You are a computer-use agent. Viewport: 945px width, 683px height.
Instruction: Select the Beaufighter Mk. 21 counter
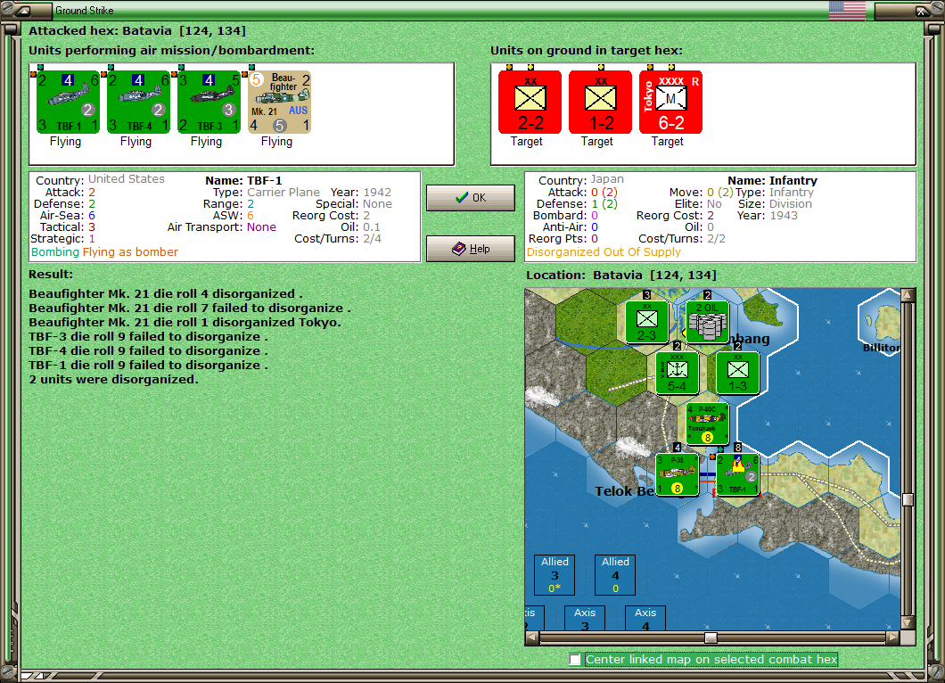(x=280, y=102)
